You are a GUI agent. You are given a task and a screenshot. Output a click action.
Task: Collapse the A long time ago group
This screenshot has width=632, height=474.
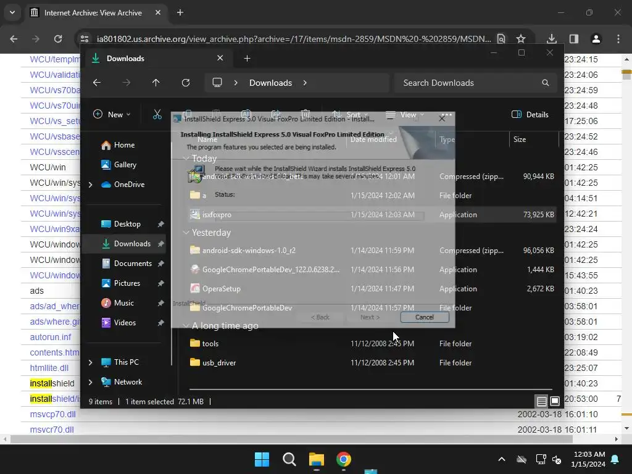click(186, 326)
